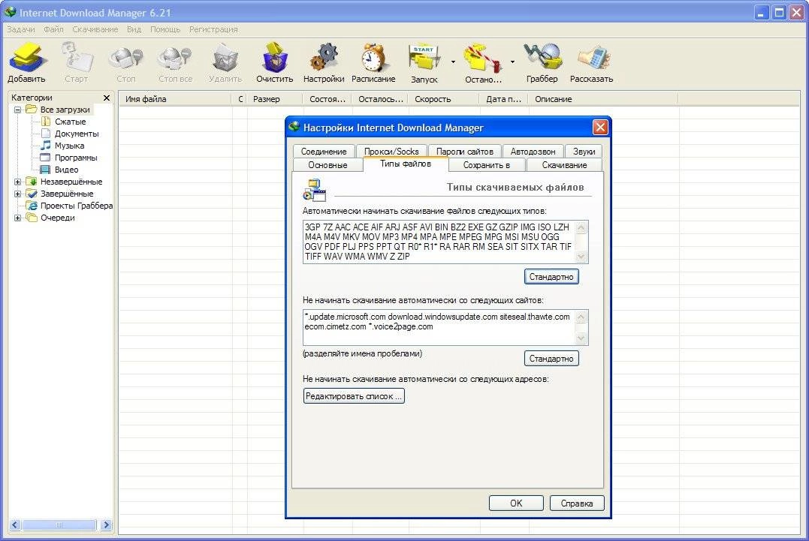The height and width of the screenshot is (541, 809).
Task: Sort by the Размер column header
Action: click(275, 99)
